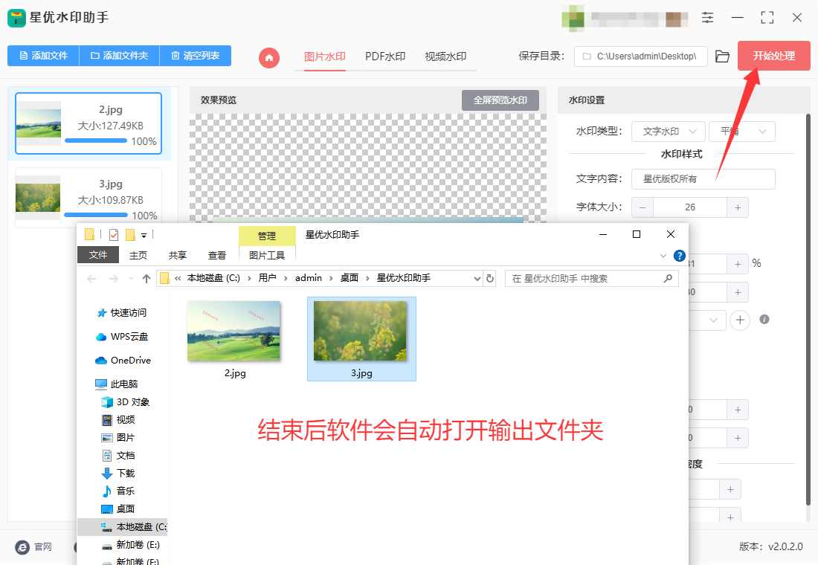Open 快速访问 in Explorer navigation pane
Screen dimensions: 818x565
(122, 313)
